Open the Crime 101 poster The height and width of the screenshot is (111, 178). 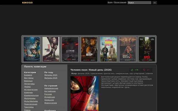(51, 49)
